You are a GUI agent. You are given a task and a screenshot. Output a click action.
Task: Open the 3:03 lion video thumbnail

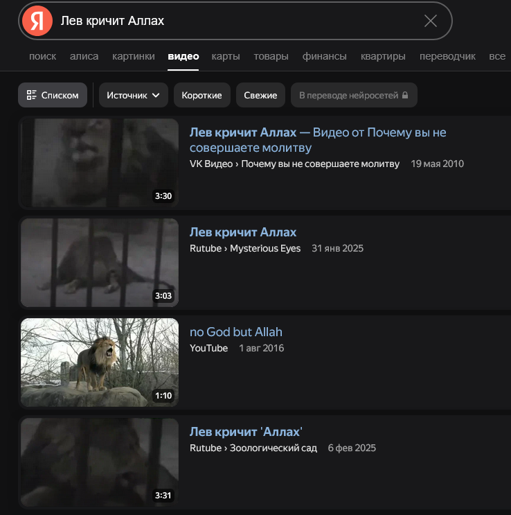coord(100,263)
